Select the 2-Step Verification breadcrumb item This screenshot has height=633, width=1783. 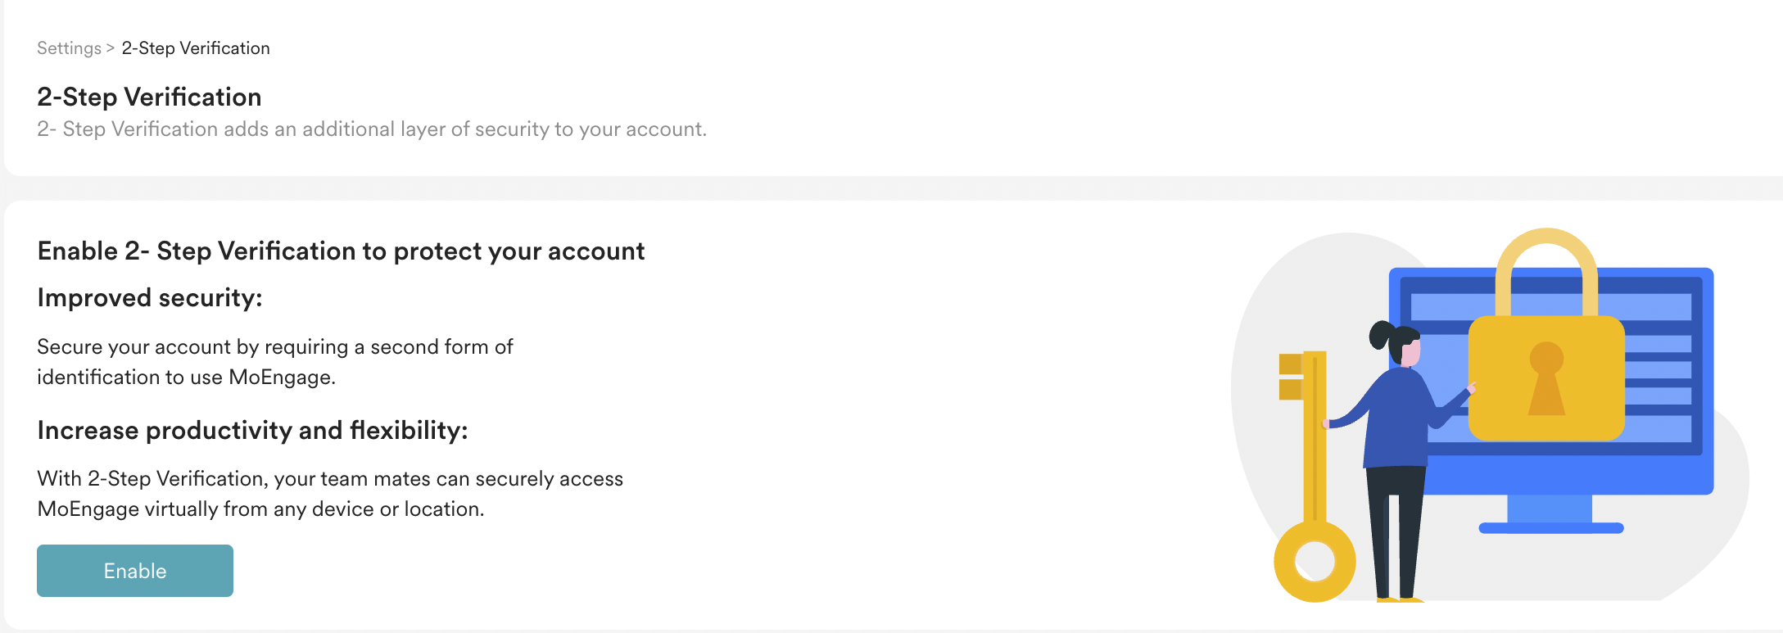coord(196,48)
